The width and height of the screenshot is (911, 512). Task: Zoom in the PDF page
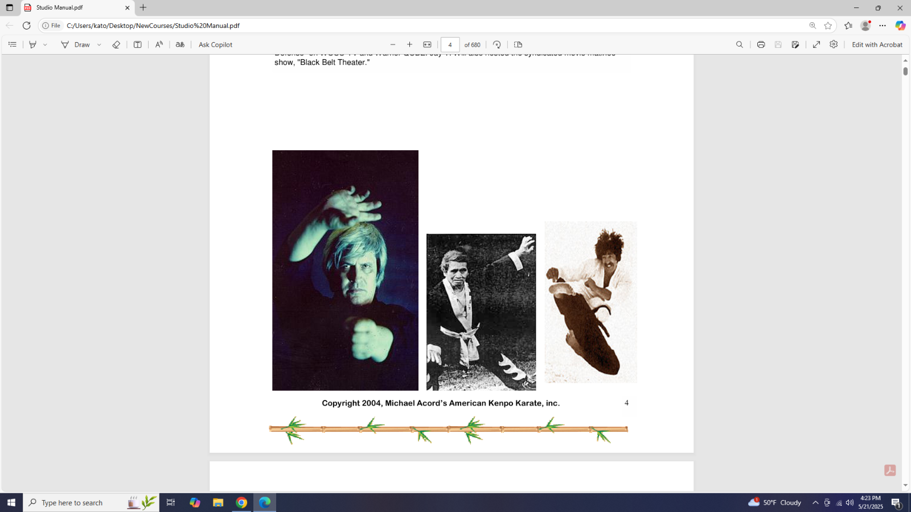point(409,44)
